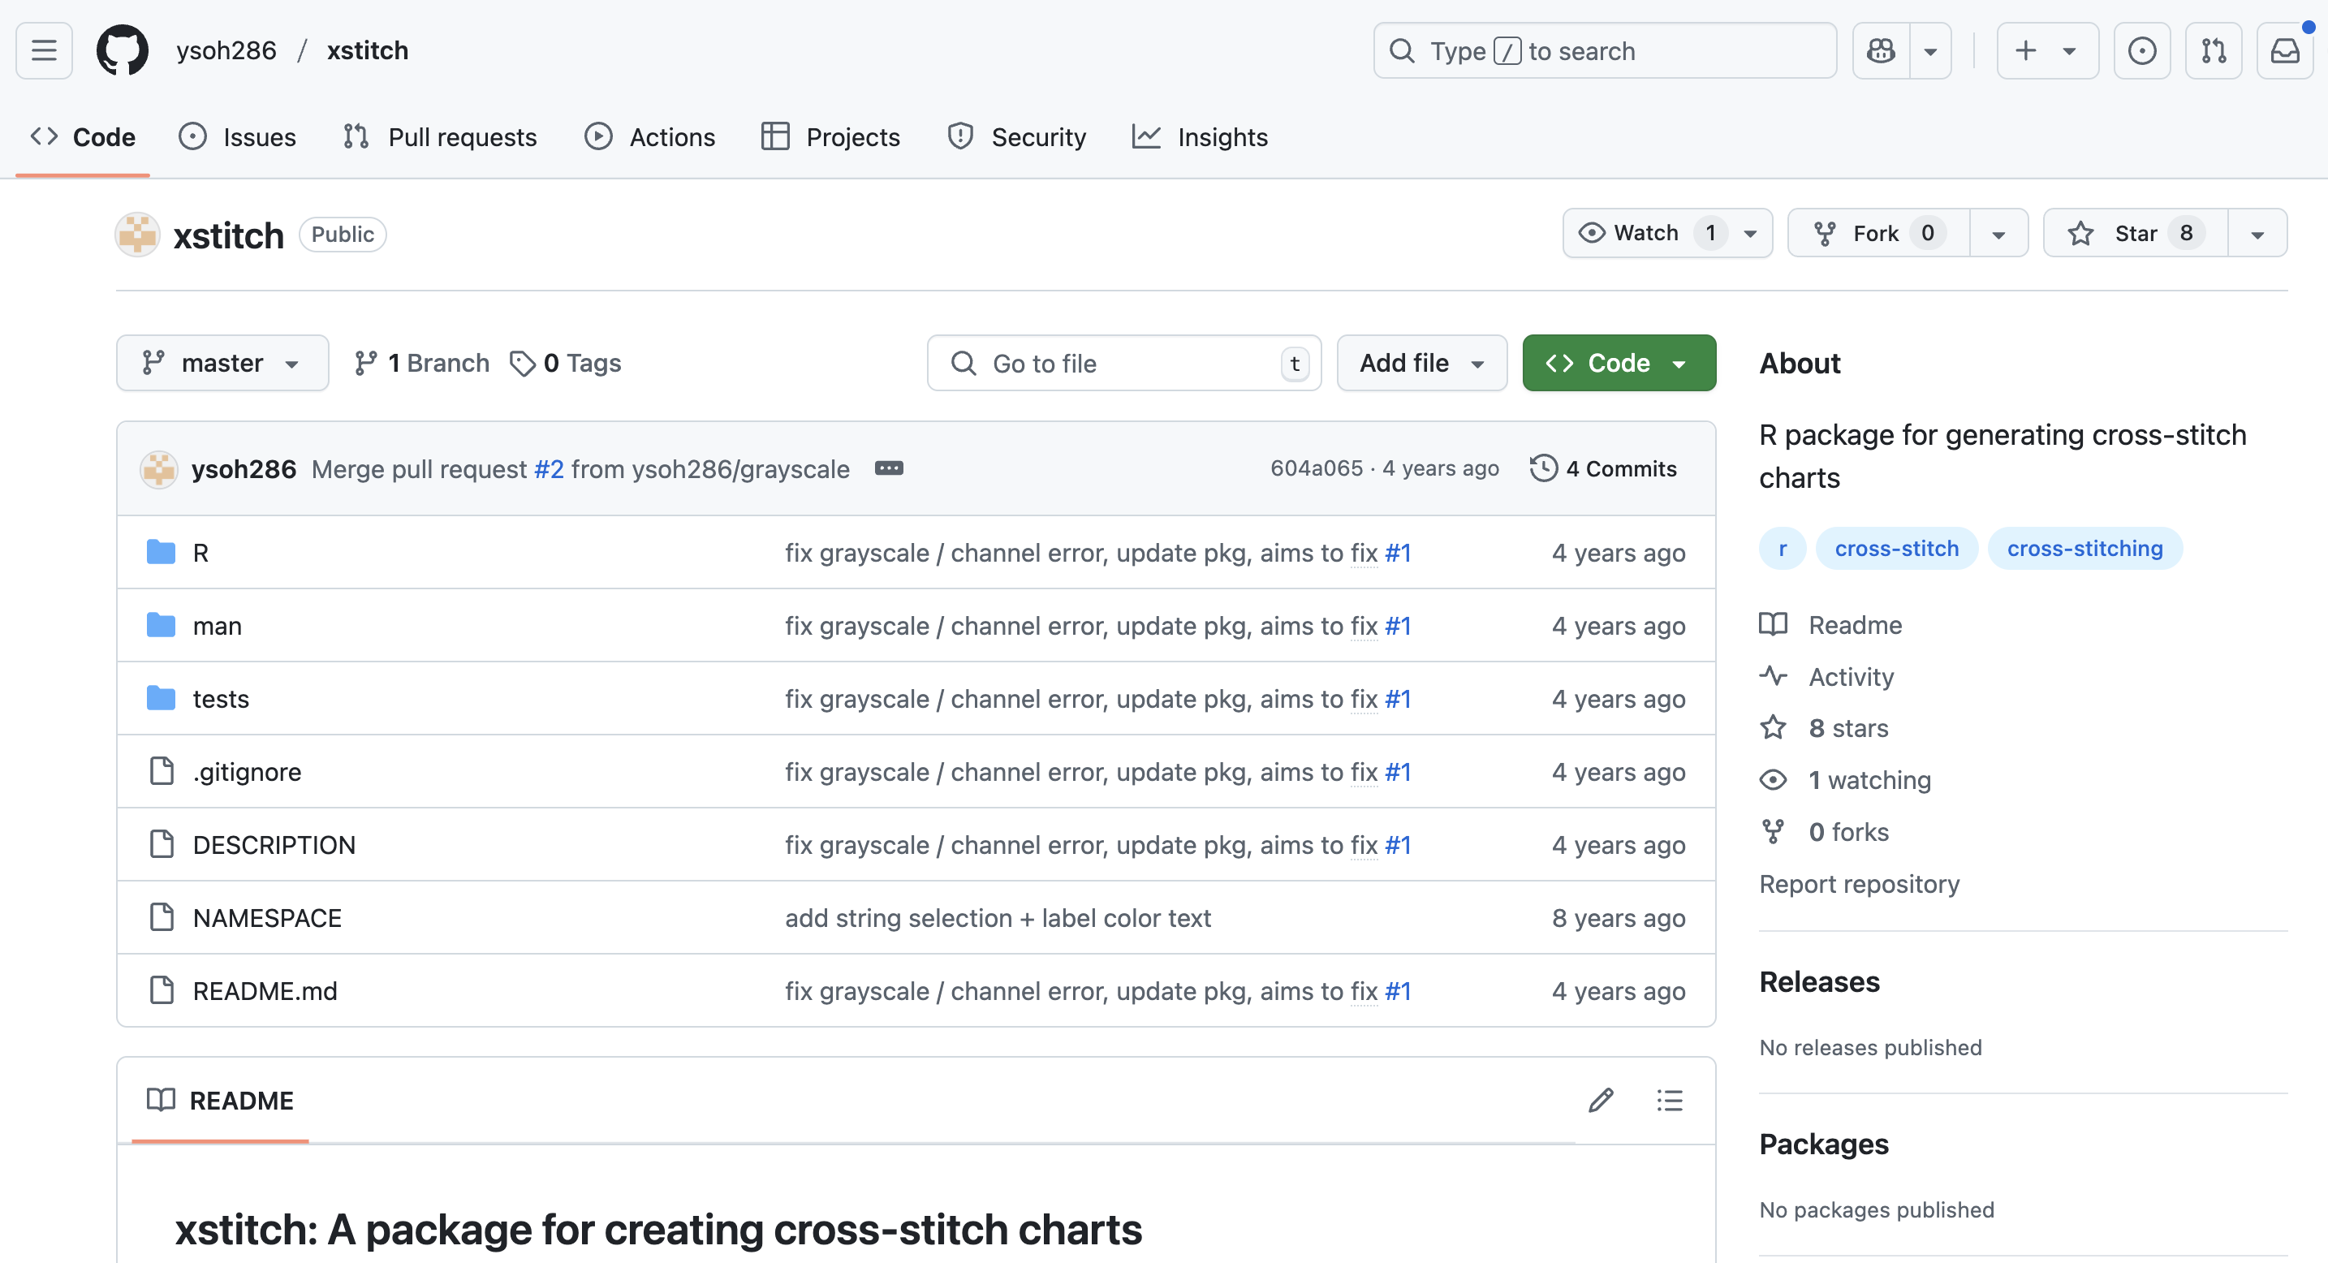
Task: View the 4 Commits history
Action: (1603, 468)
